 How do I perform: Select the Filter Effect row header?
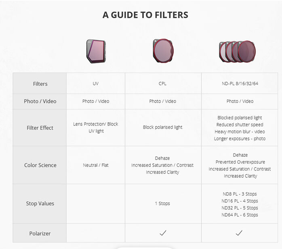[40, 128]
